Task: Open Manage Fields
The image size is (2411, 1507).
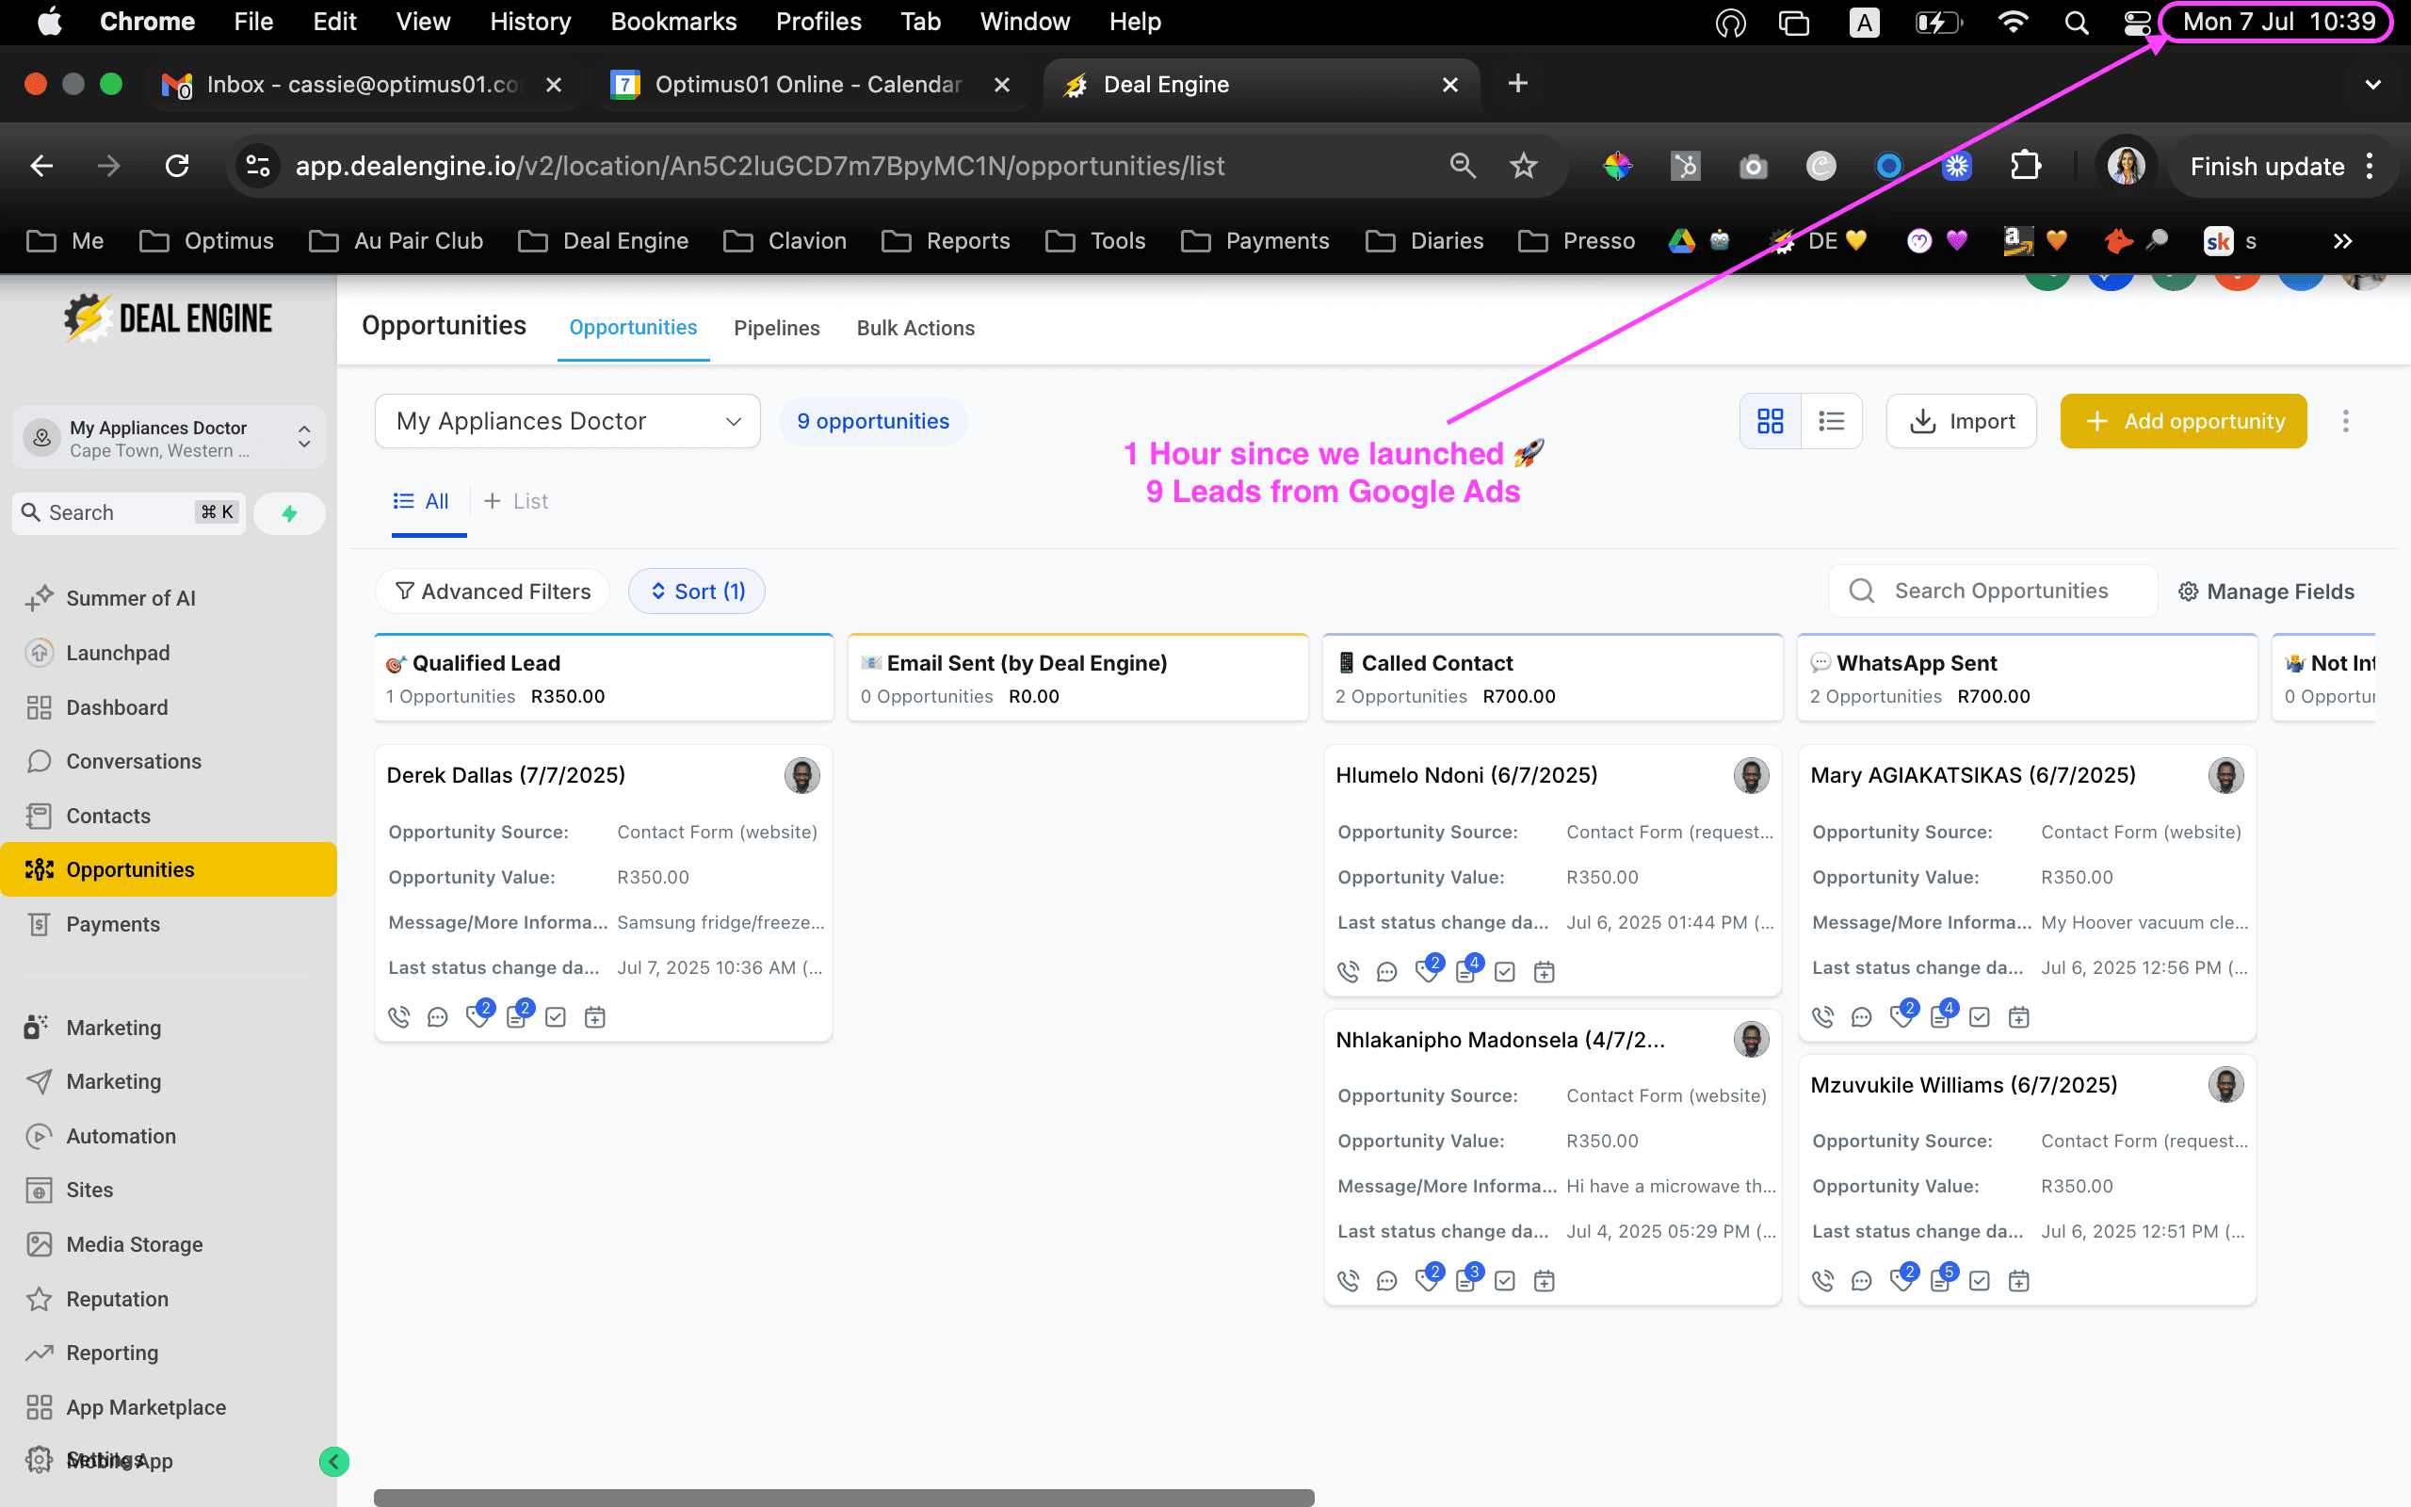Action: 2267,592
